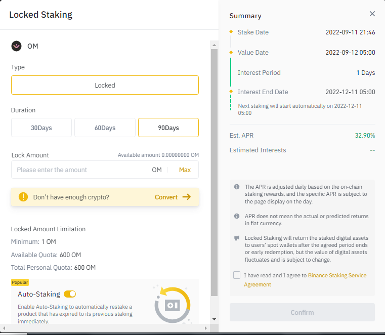This screenshot has height=335, width=385.
Task: Select the 30Days duration option
Action: 41,128
